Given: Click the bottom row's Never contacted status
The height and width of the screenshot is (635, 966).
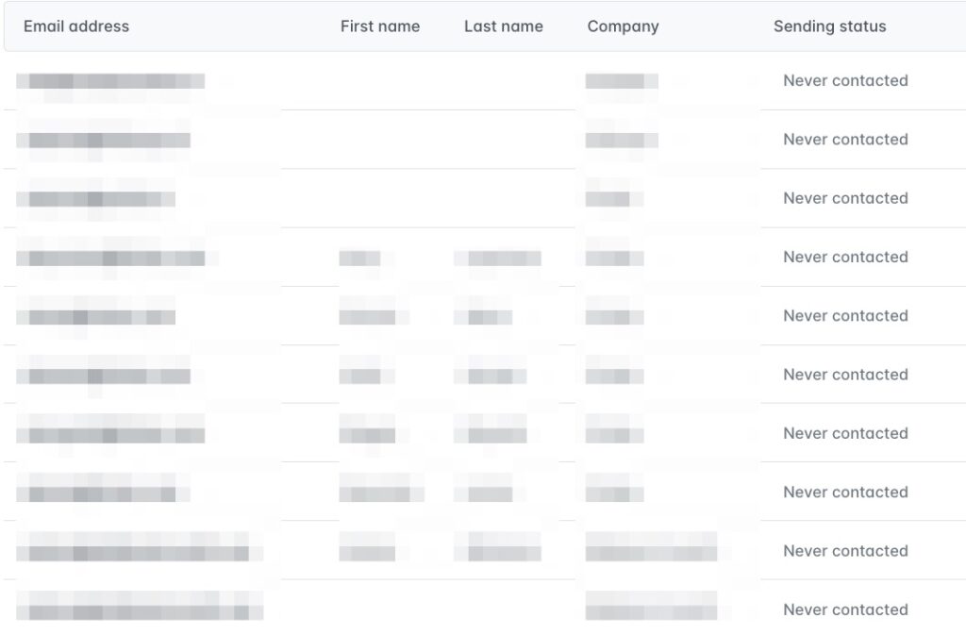Looking at the screenshot, I should (x=845, y=610).
